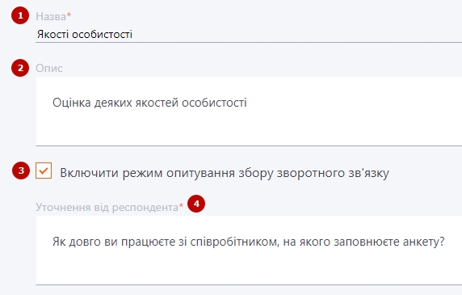Viewport: 462px width, 295px height.
Task: Click the red asterisk beside 'Назва'
Action: (x=69, y=15)
